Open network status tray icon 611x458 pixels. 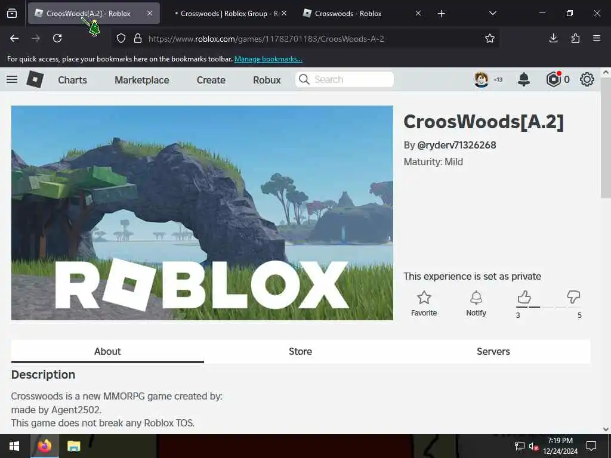pos(520,446)
